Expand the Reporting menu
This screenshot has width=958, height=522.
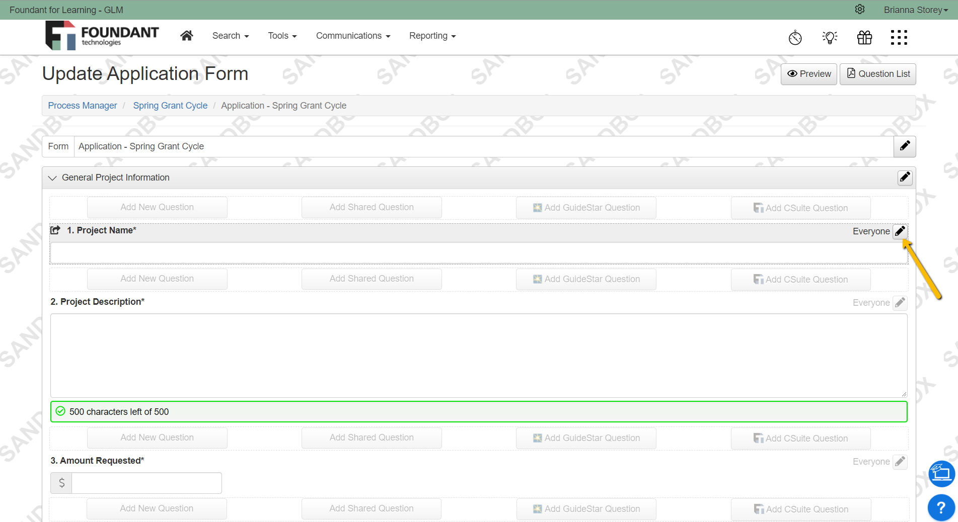click(x=432, y=36)
